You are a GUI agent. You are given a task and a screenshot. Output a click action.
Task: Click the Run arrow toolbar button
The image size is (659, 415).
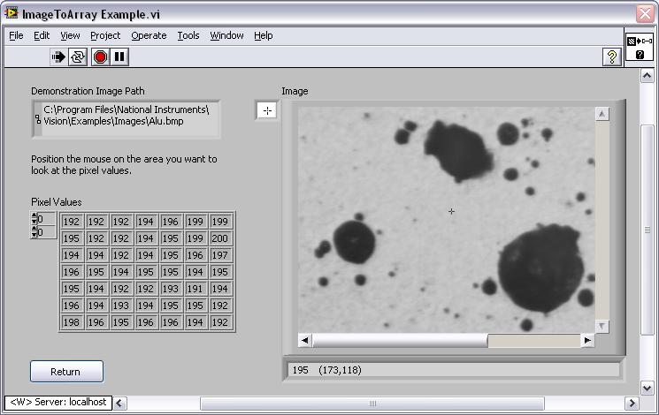[58, 57]
